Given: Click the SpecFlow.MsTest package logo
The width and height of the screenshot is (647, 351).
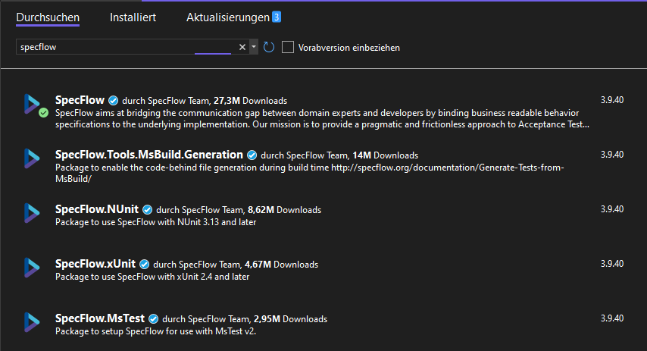Looking at the screenshot, I should 32,322.
